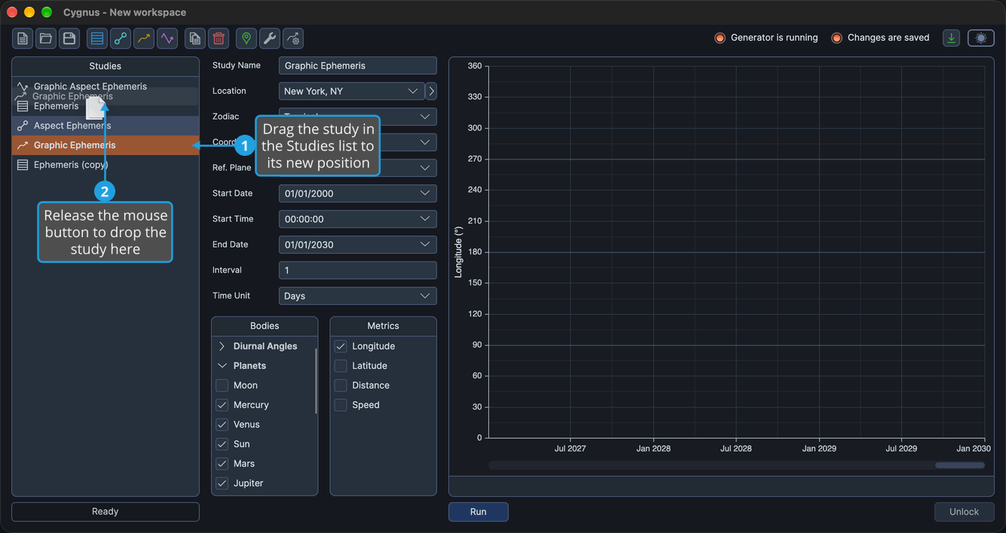1006x533 pixels.
Task: Collapse the Planets group
Action: click(222, 366)
